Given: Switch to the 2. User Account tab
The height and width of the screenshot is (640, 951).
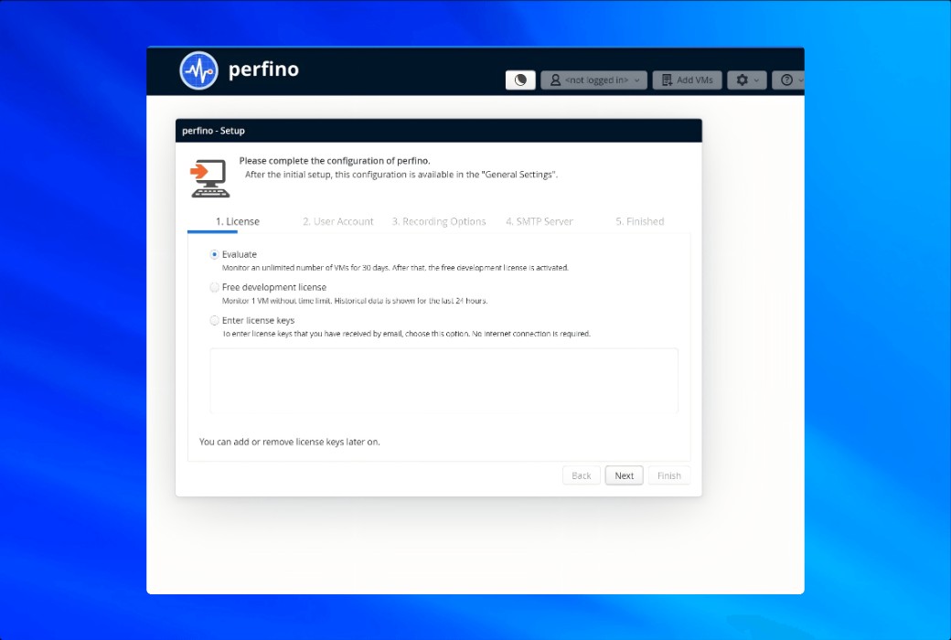Looking at the screenshot, I should [337, 221].
